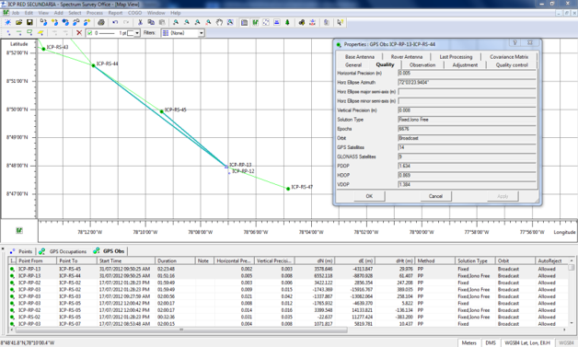The image size is (578, 347).
Task: Sort by the Duration column header
Action: [175, 260]
